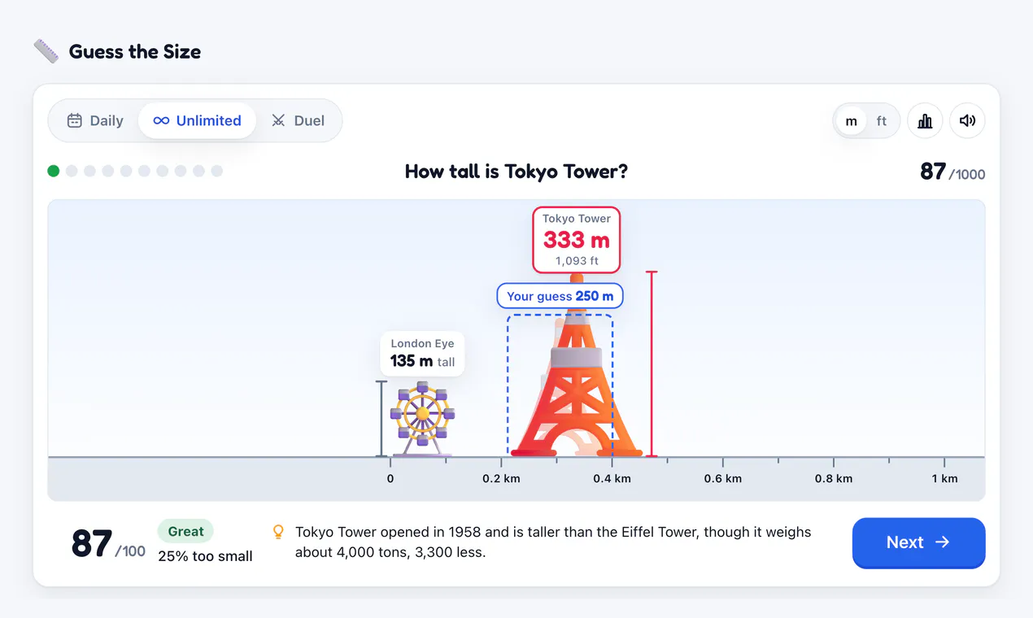Select the Unlimited mode tab
Screen dimensions: 1033x618
pos(197,120)
